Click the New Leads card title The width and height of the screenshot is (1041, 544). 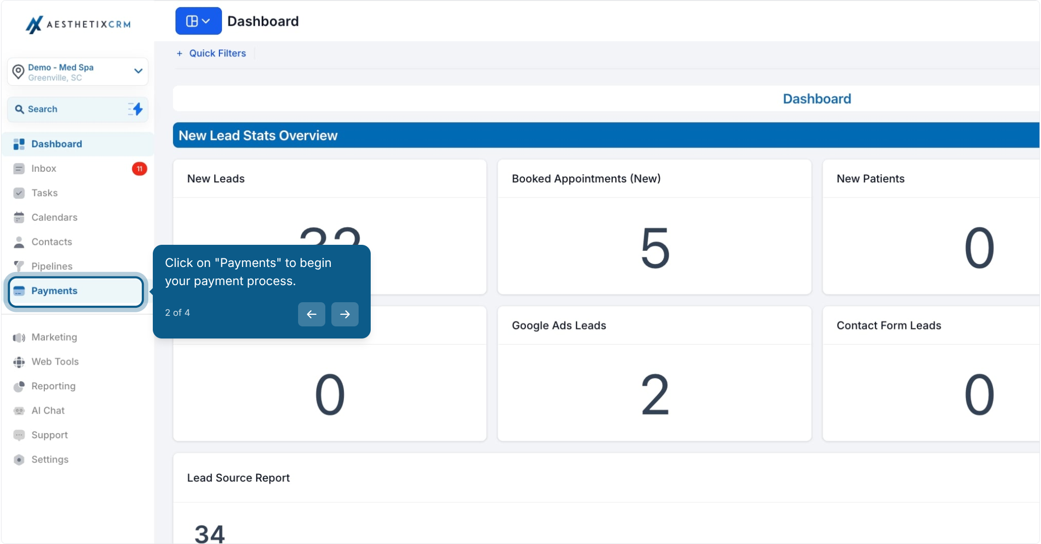(216, 179)
